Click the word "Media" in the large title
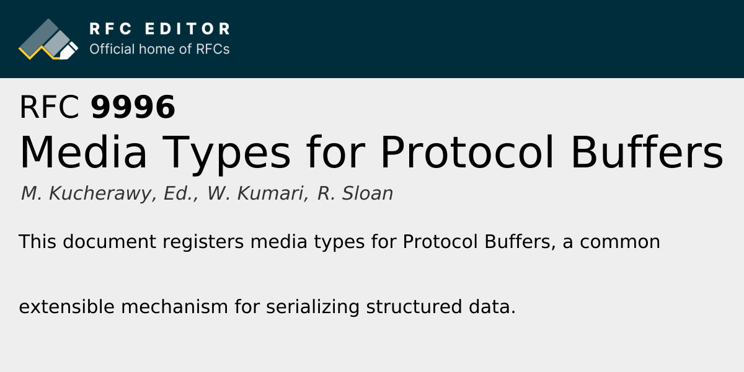The width and height of the screenshot is (744, 372). pyautogui.click(x=84, y=153)
